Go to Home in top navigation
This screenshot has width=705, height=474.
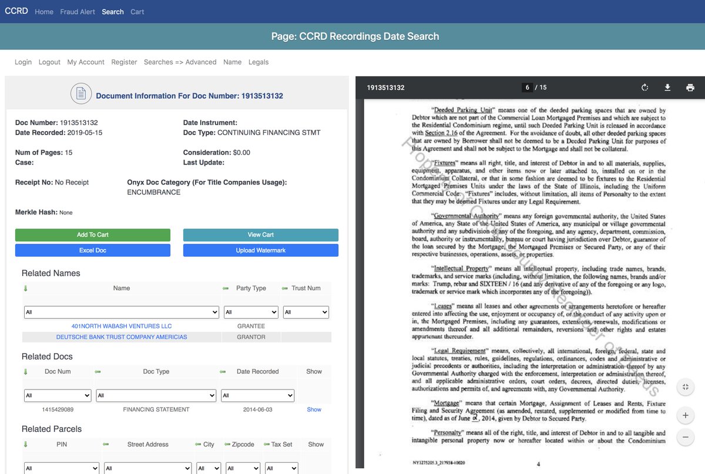click(x=44, y=12)
